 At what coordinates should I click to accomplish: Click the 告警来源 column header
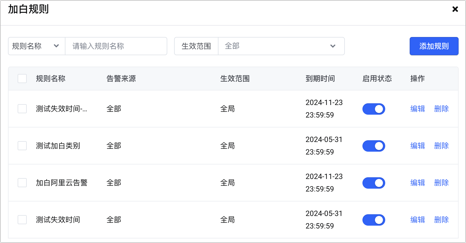tap(121, 79)
